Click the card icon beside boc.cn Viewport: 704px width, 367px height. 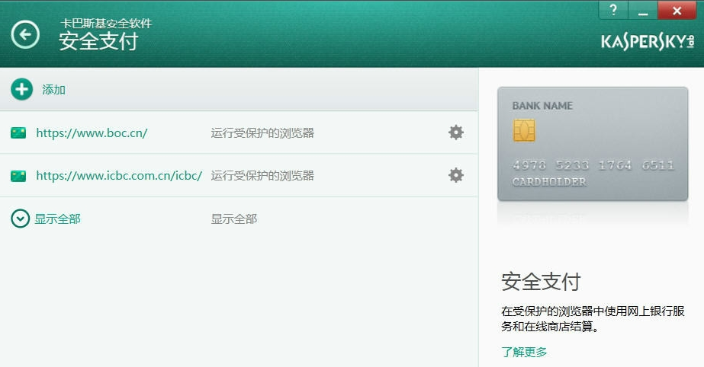pos(18,132)
